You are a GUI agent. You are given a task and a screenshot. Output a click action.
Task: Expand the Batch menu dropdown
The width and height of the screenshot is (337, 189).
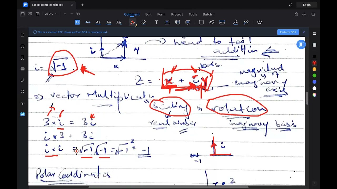pyautogui.click(x=209, y=14)
